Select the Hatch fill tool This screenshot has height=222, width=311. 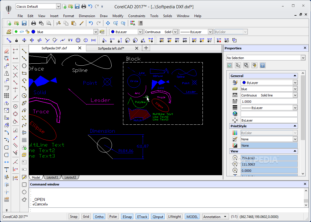coord(24,140)
